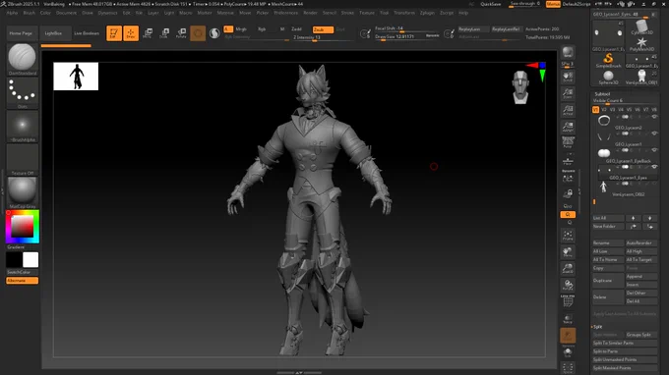
Task: Open the Zplugin menu
Action: [427, 13]
